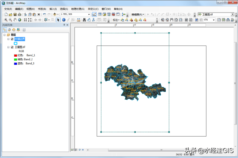Close the table of contents panel

pyautogui.click(x=67, y=25)
